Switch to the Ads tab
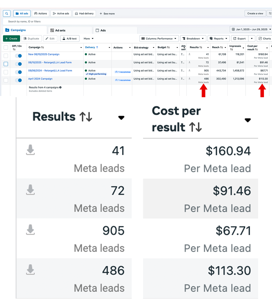 (x=115, y=30)
